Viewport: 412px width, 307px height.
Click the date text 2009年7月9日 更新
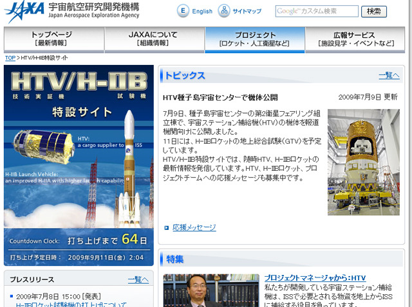(368, 97)
